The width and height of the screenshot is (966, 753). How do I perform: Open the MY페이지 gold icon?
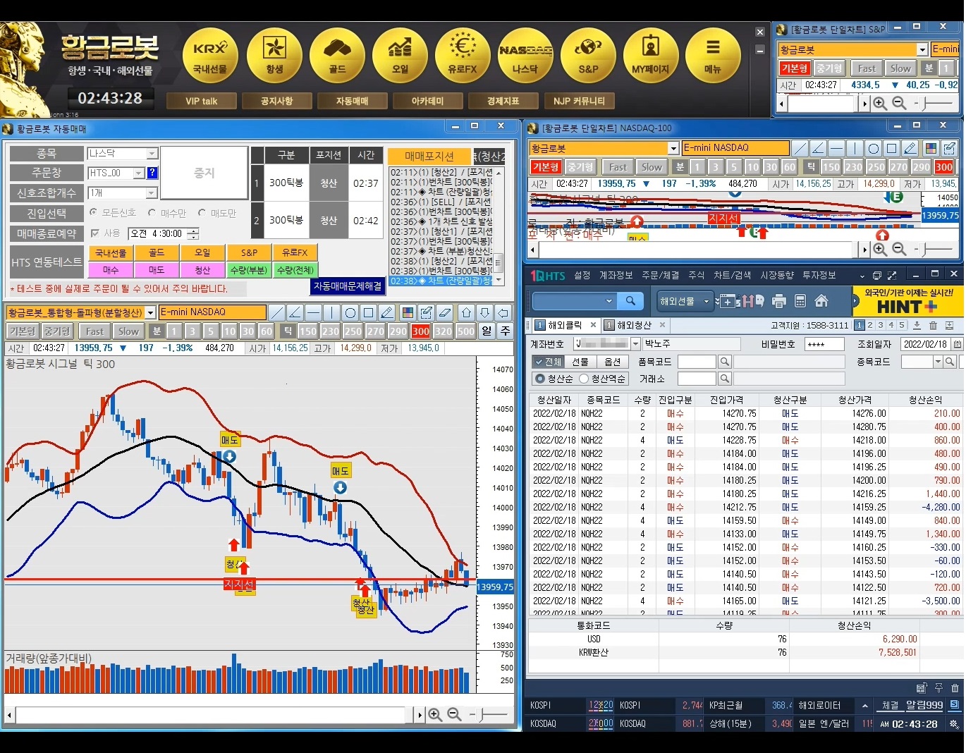point(651,56)
